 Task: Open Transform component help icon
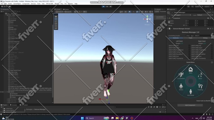[x=208, y=18]
